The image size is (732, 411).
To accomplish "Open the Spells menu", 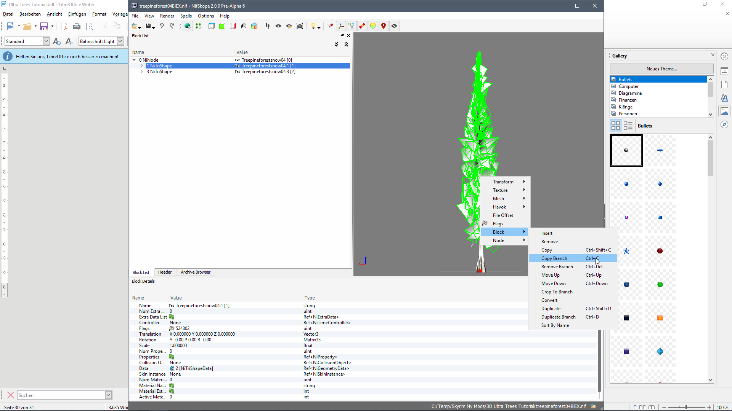I will coord(186,16).
